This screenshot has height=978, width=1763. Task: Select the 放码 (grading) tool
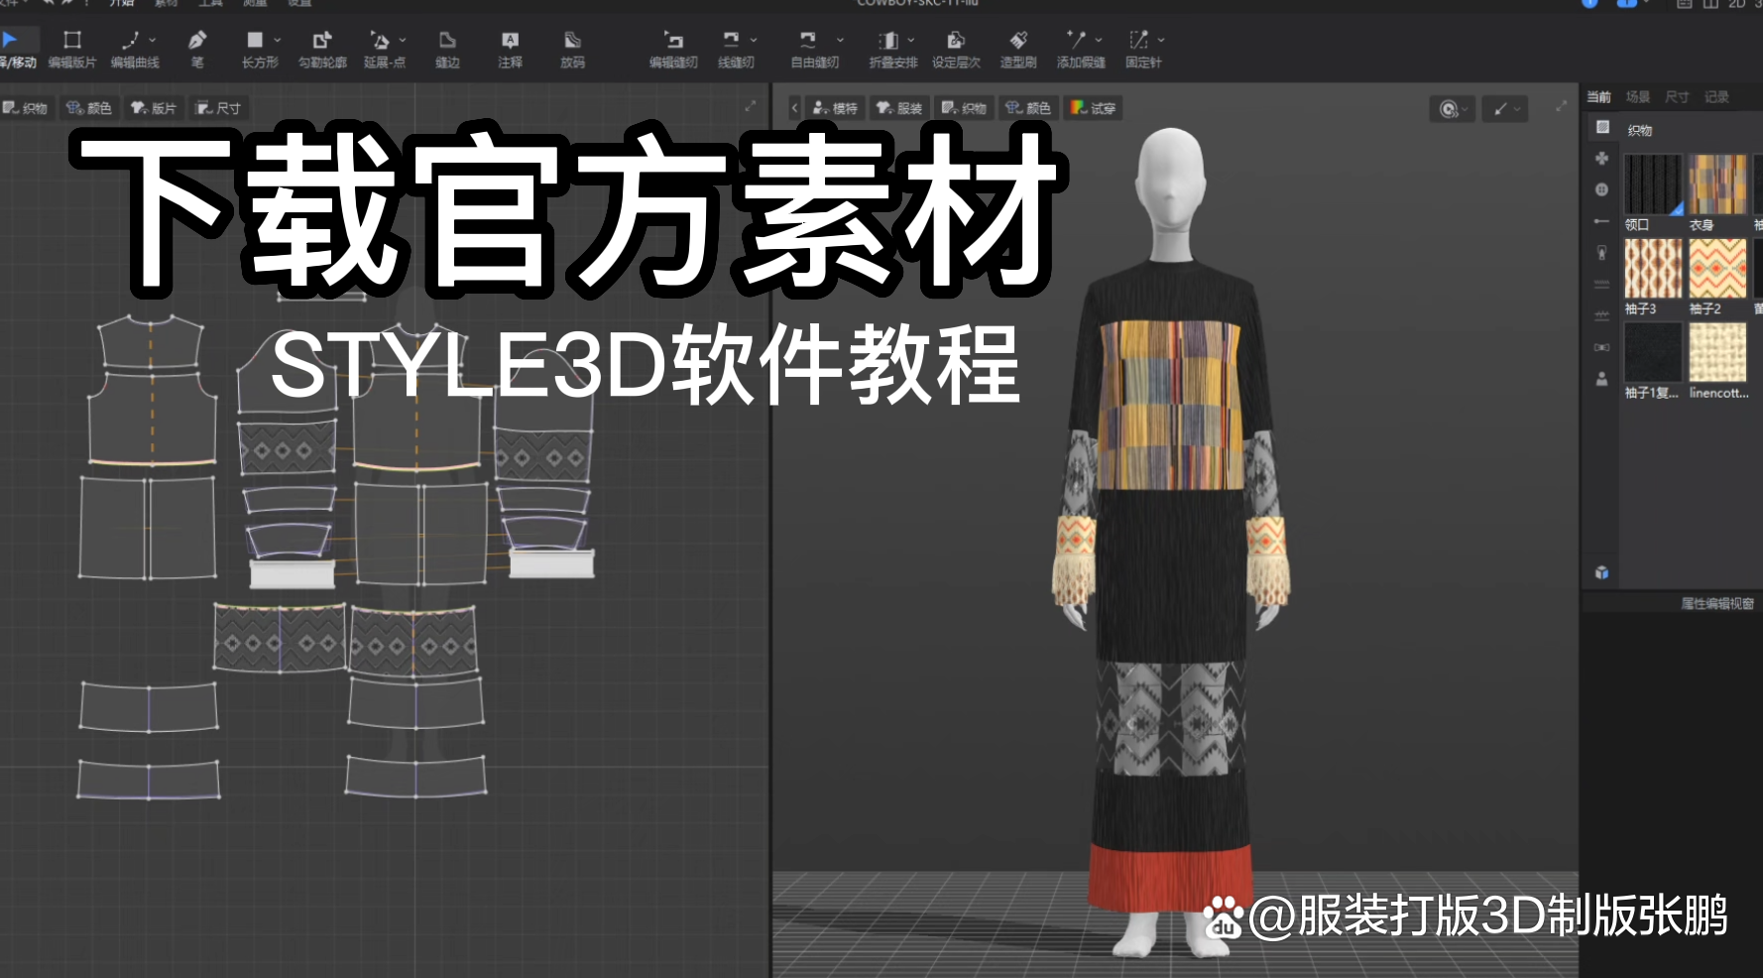click(572, 48)
